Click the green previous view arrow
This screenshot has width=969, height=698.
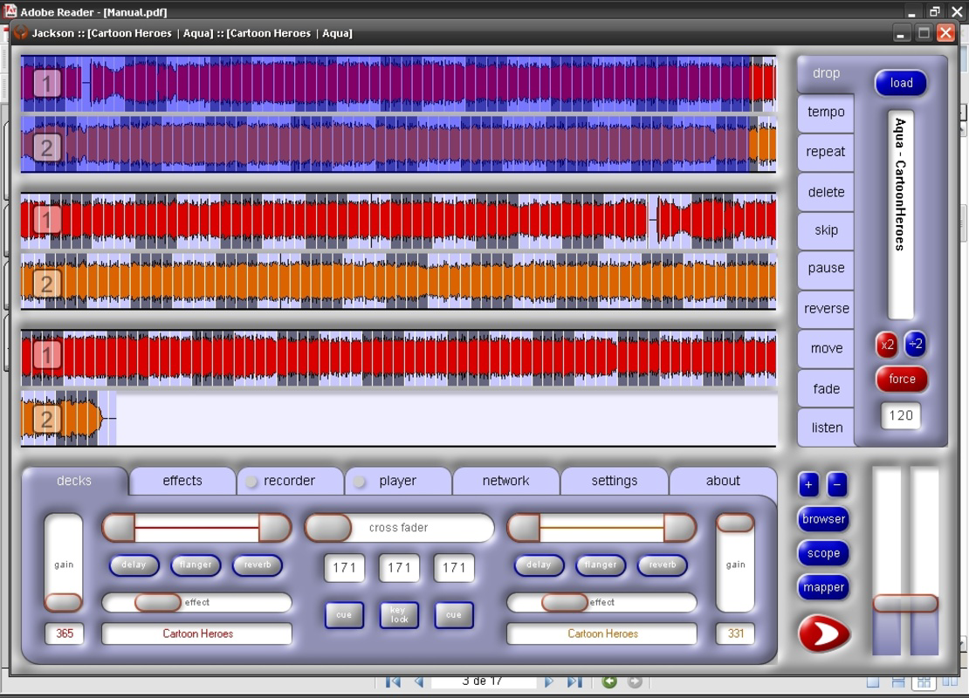point(609,681)
